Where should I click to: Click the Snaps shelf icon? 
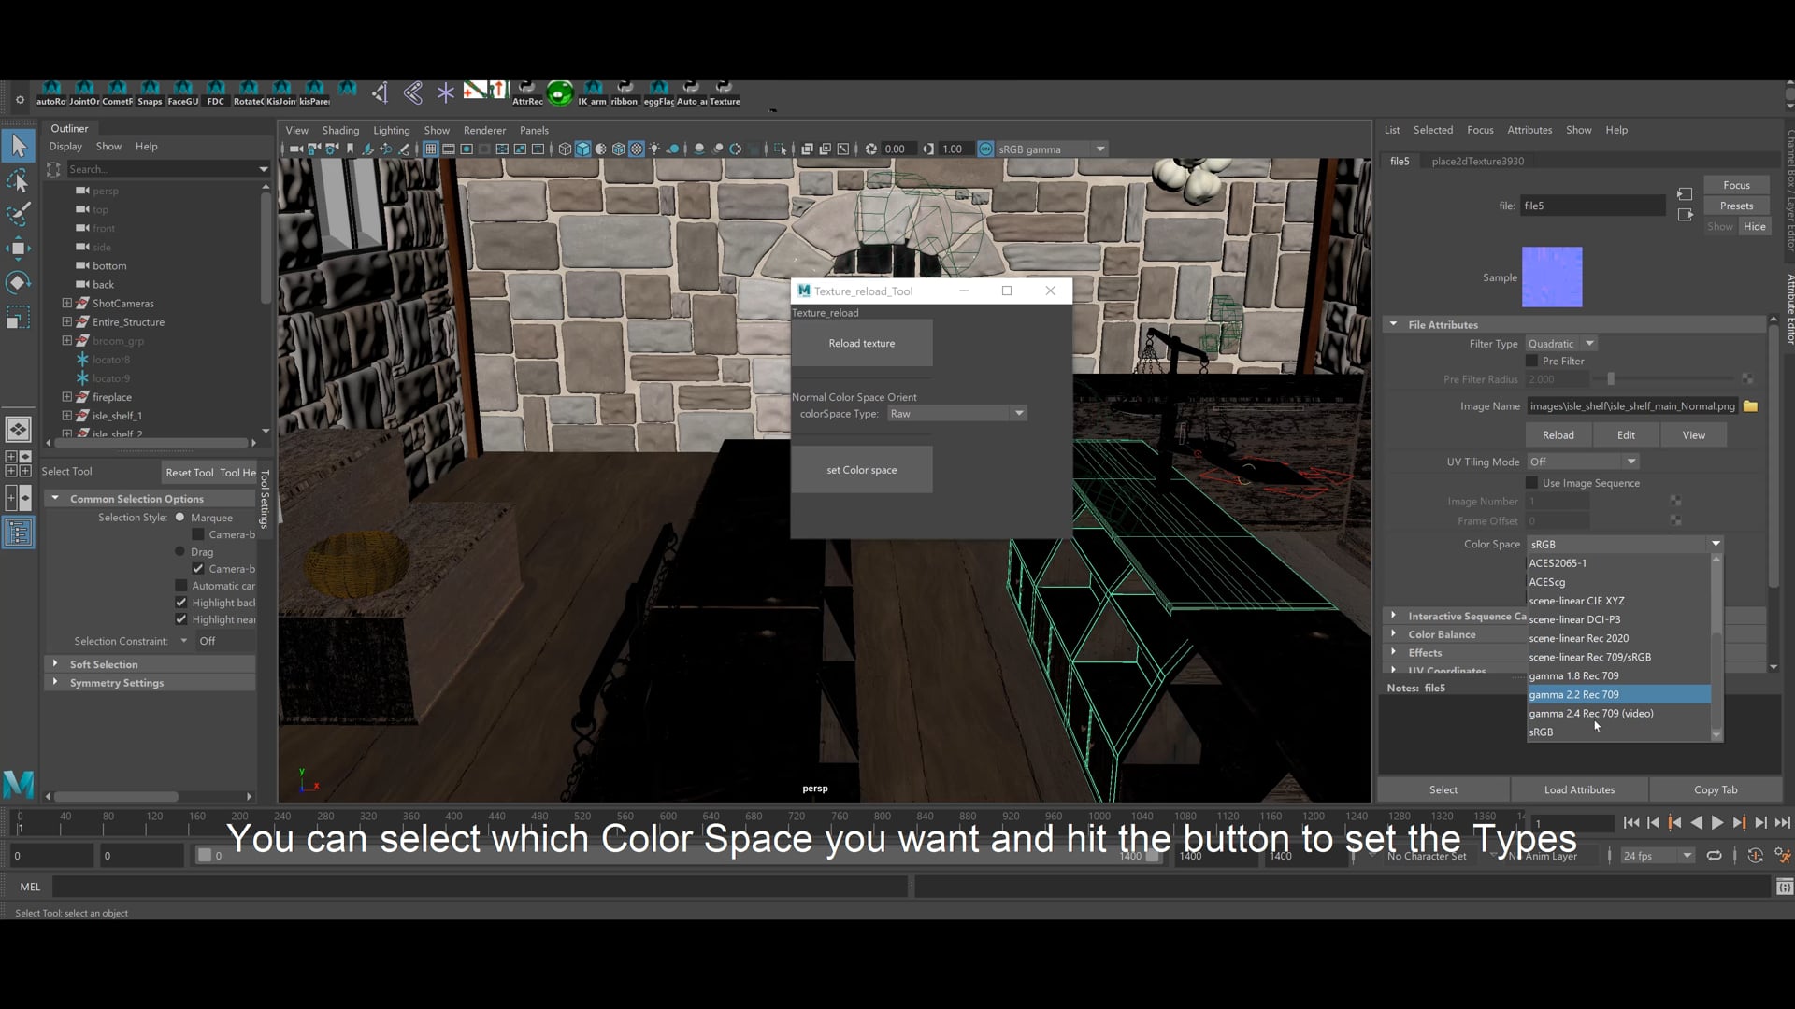click(150, 93)
